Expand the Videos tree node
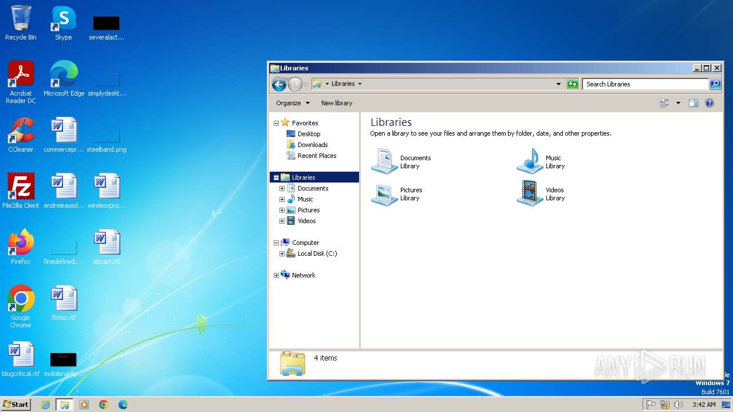 282,221
